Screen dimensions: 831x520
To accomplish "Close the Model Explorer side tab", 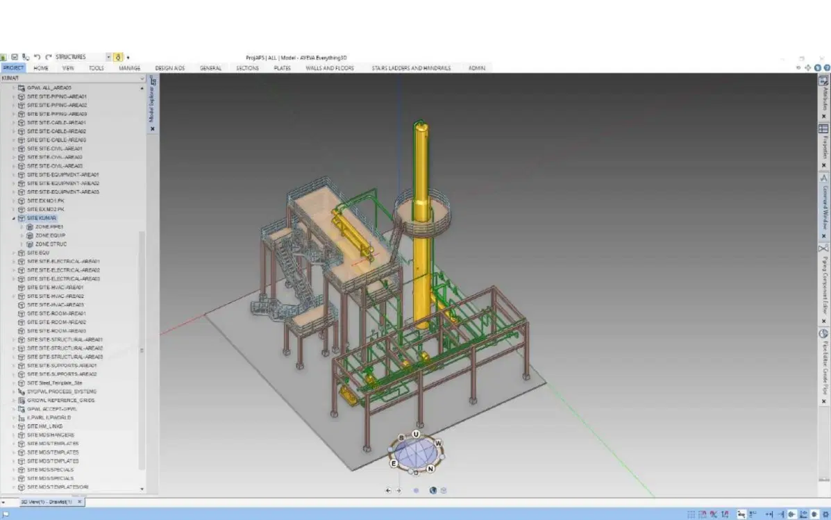I will (x=153, y=129).
